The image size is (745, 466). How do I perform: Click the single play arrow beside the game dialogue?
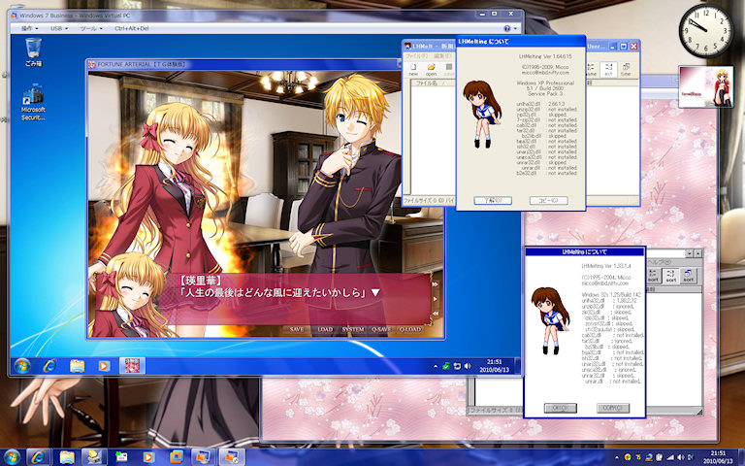click(x=435, y=299)
